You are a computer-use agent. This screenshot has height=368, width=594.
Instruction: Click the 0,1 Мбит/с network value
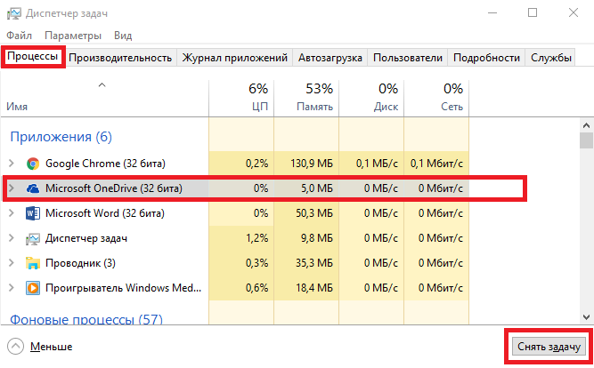436,164
